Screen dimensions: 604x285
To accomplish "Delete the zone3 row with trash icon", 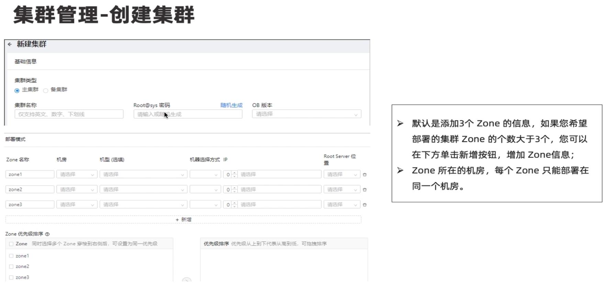I will point(365,205).
